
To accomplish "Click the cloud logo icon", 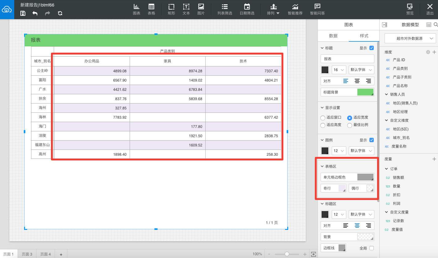I will pyautogui.click(x=6, y=9).
